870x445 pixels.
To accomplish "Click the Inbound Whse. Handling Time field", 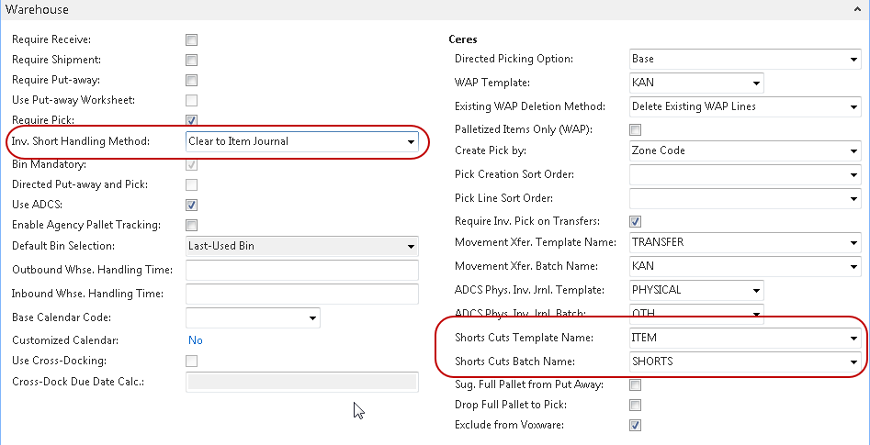I will pyautogui.click(x=301, y=294).
